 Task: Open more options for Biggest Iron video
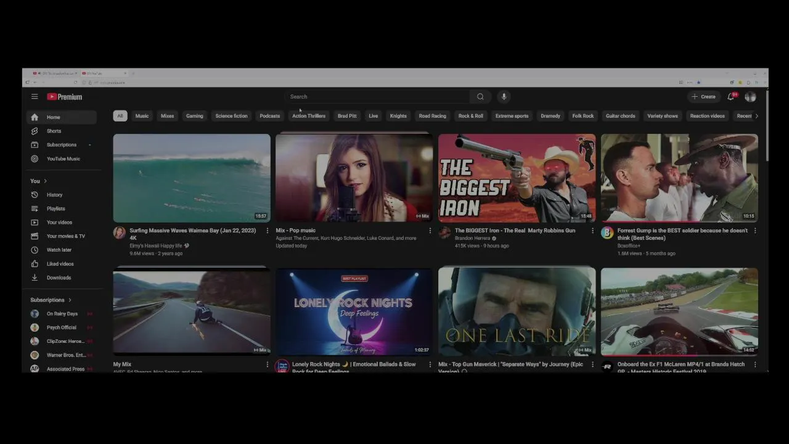click(592, 231)
